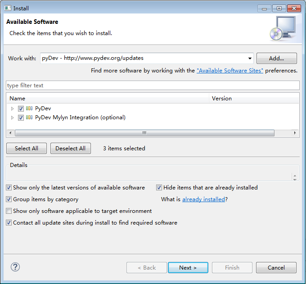Select PyDev Mylyn Integration (optional) row
This screenshot has width=306, height=284.
click(x=80, y=117)
